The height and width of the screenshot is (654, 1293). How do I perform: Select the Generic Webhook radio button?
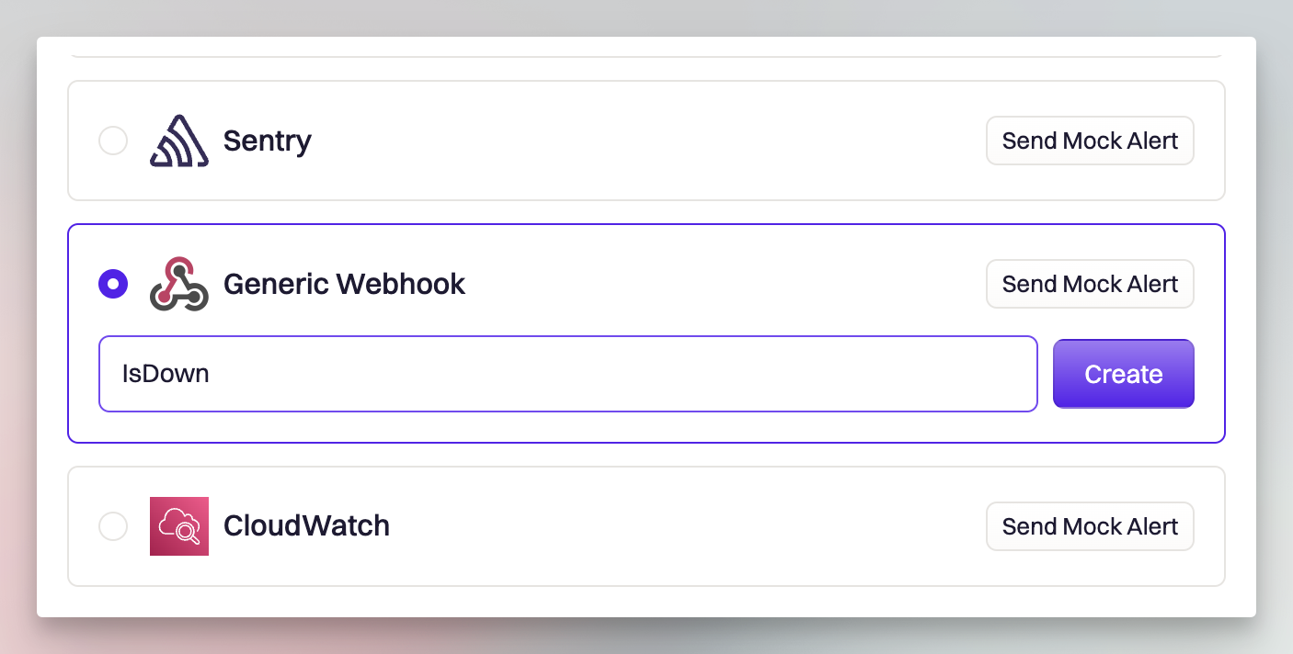coord(113,284)
